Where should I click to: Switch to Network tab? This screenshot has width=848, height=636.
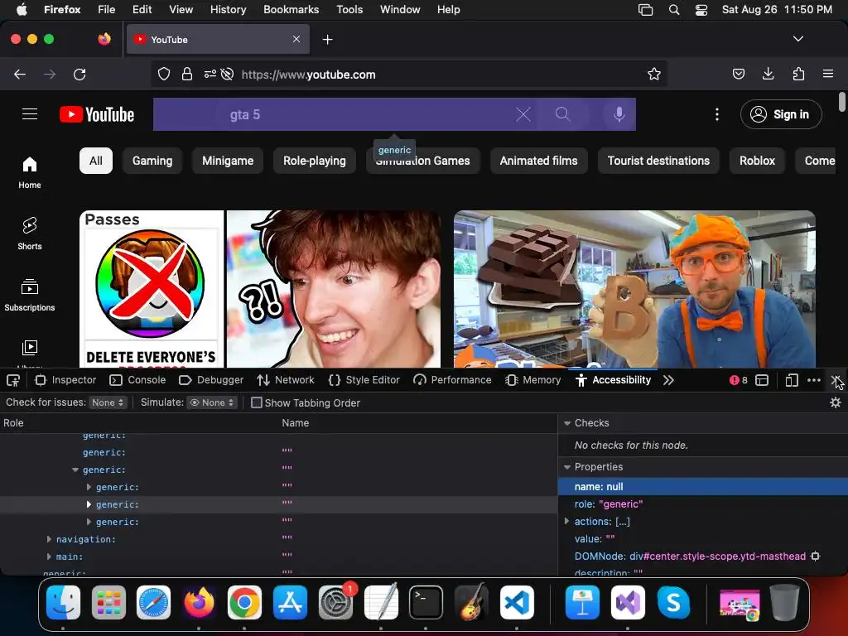[x=286, y=380]
